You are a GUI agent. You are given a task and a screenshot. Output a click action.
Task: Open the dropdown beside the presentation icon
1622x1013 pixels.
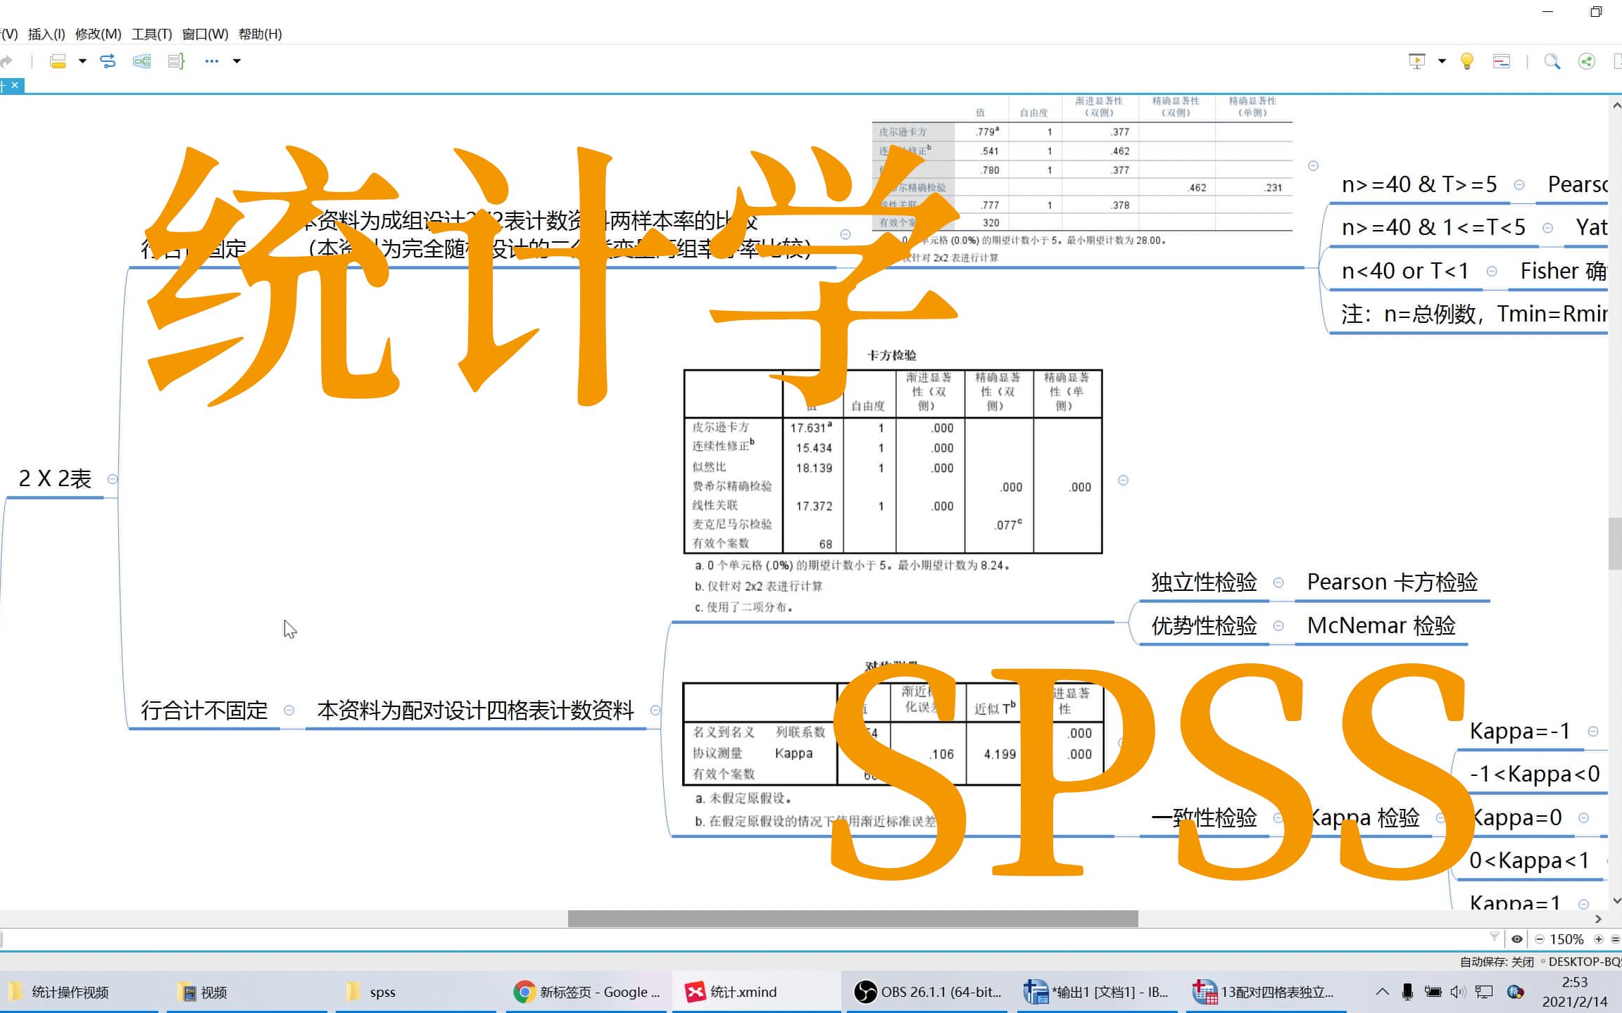tap(1442, 61)
